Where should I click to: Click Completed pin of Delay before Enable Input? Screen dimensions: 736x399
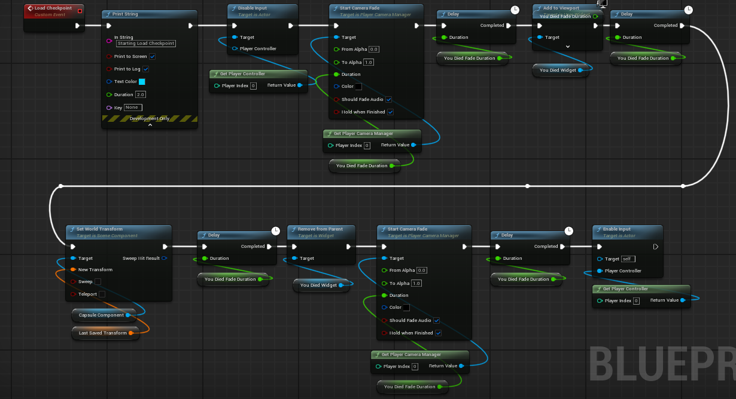[562, 246]
